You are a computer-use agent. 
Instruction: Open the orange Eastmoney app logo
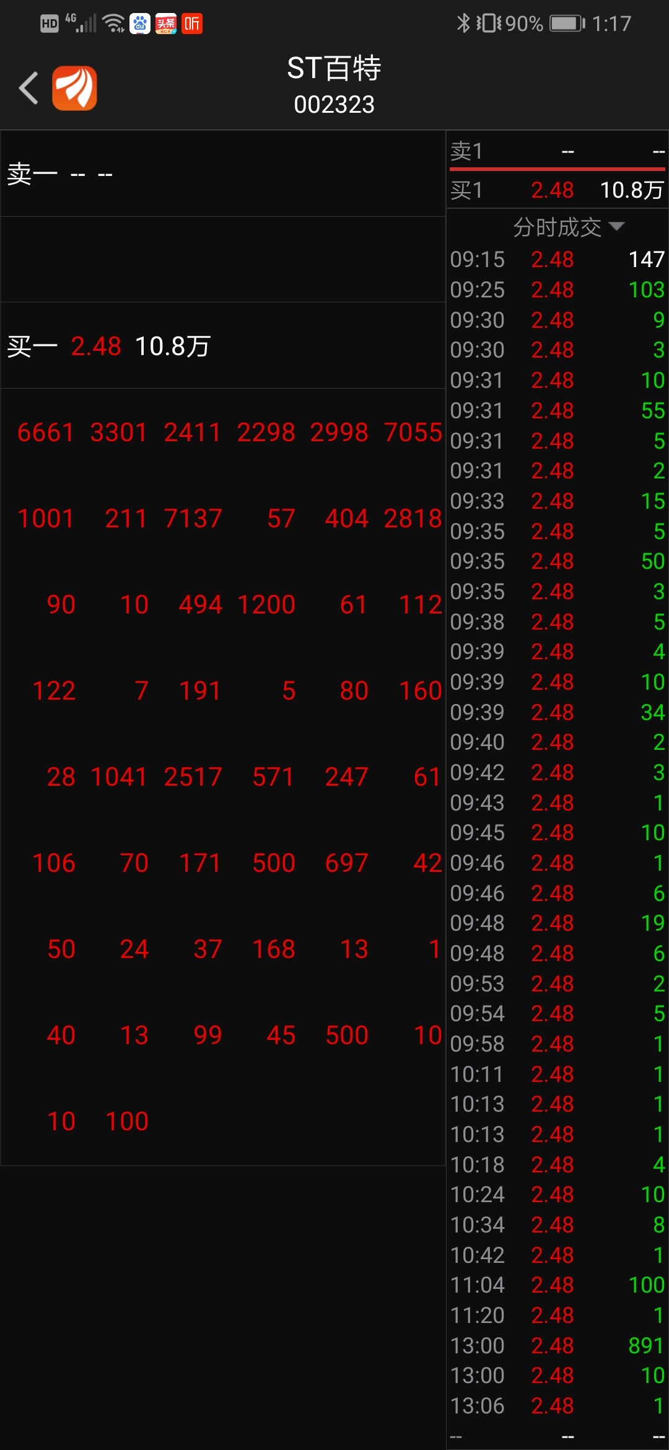pos(74,88)
